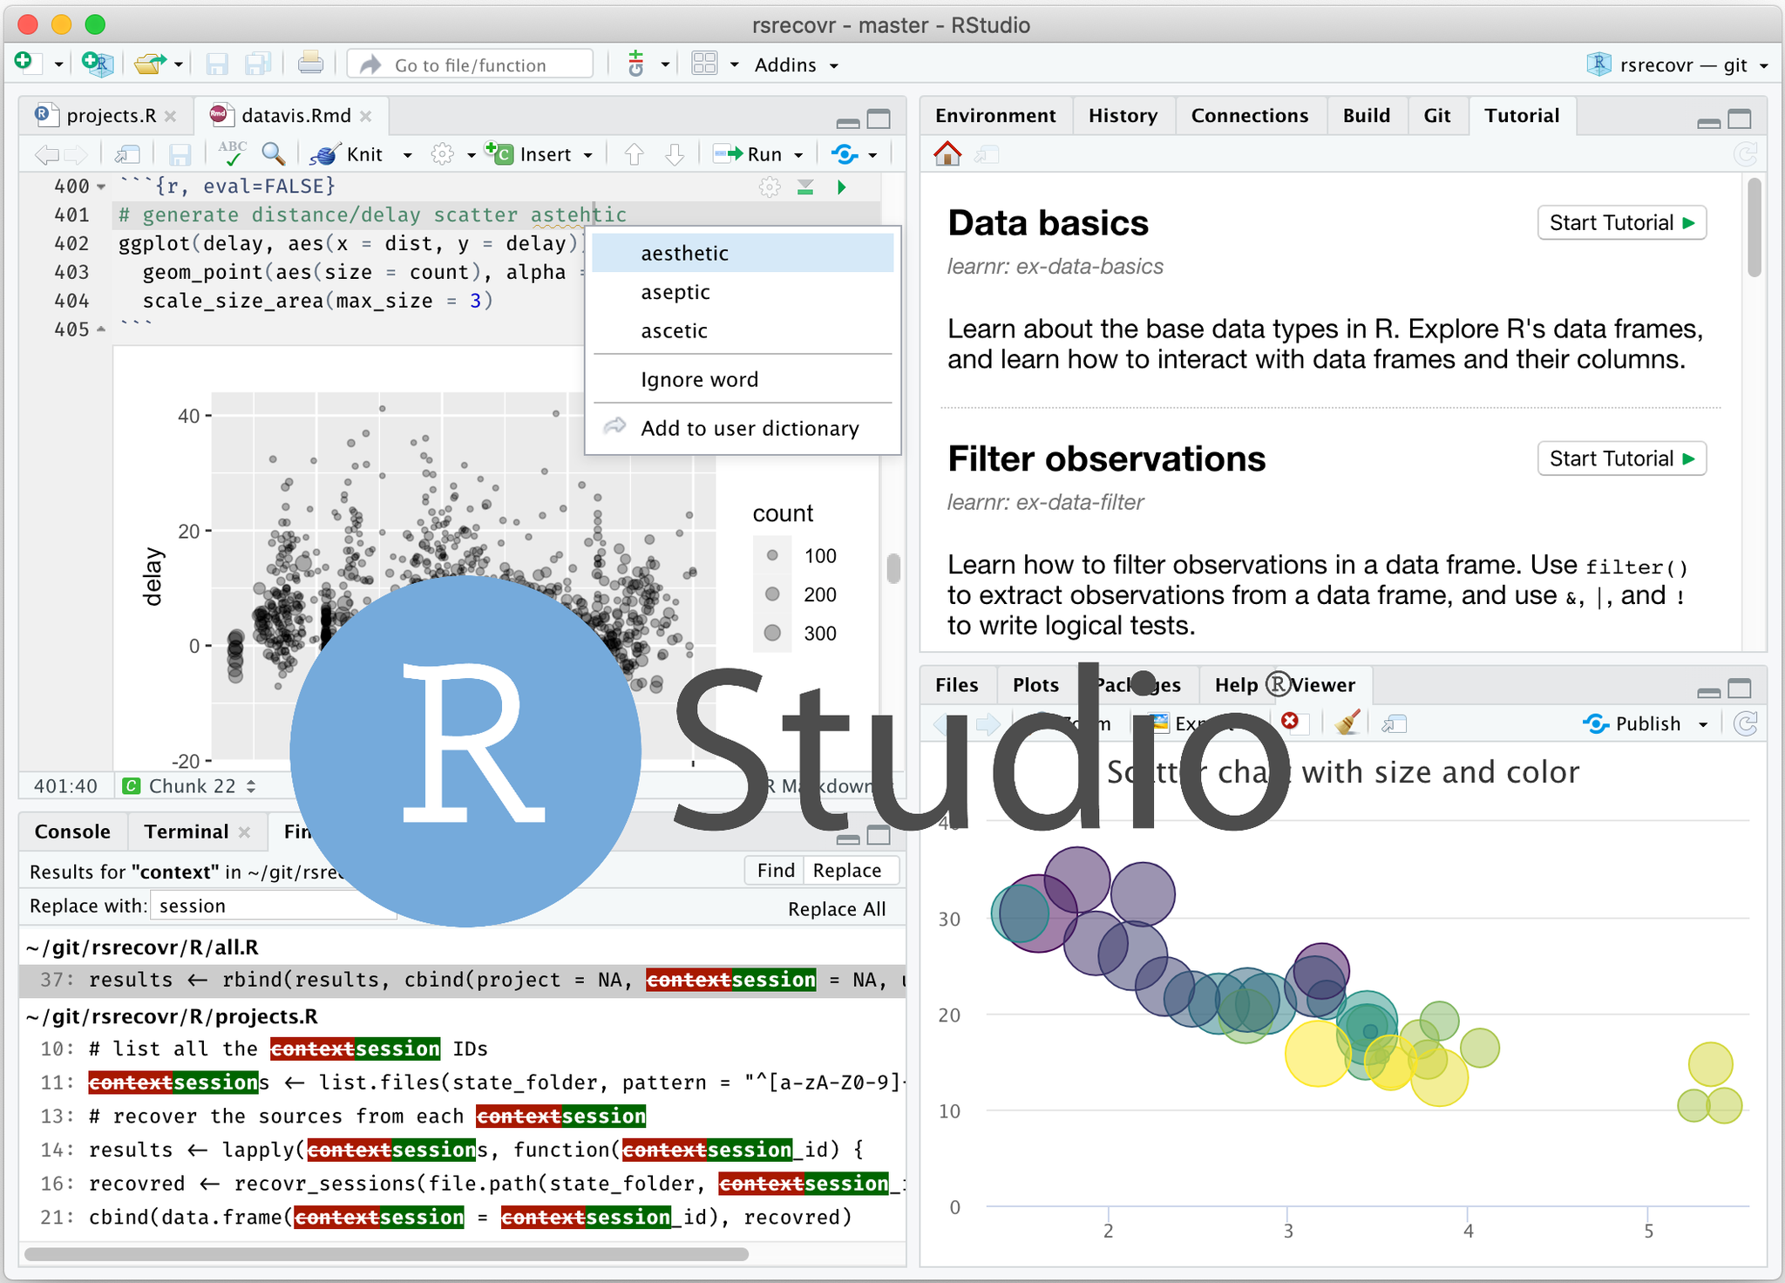
Task: Click the Replace with input field
Action: (x=274, y=906)
